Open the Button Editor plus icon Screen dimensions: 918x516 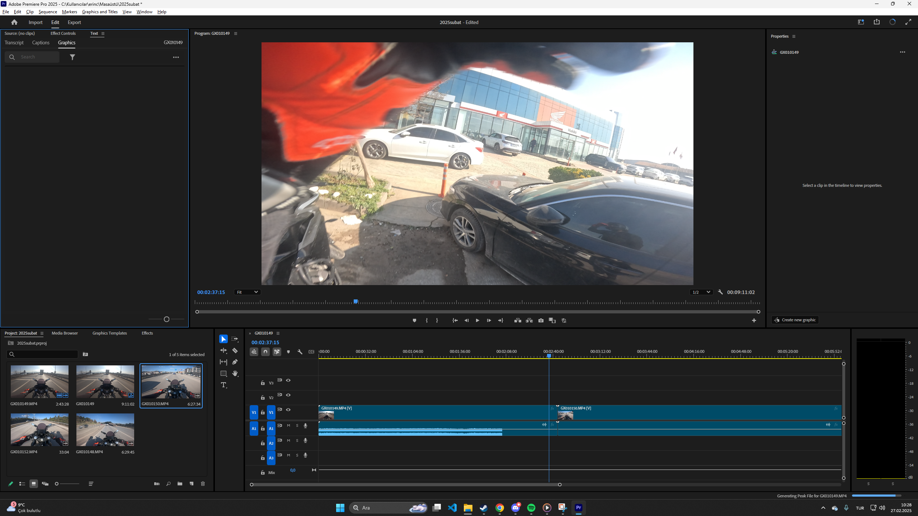(x=754, y=321)
